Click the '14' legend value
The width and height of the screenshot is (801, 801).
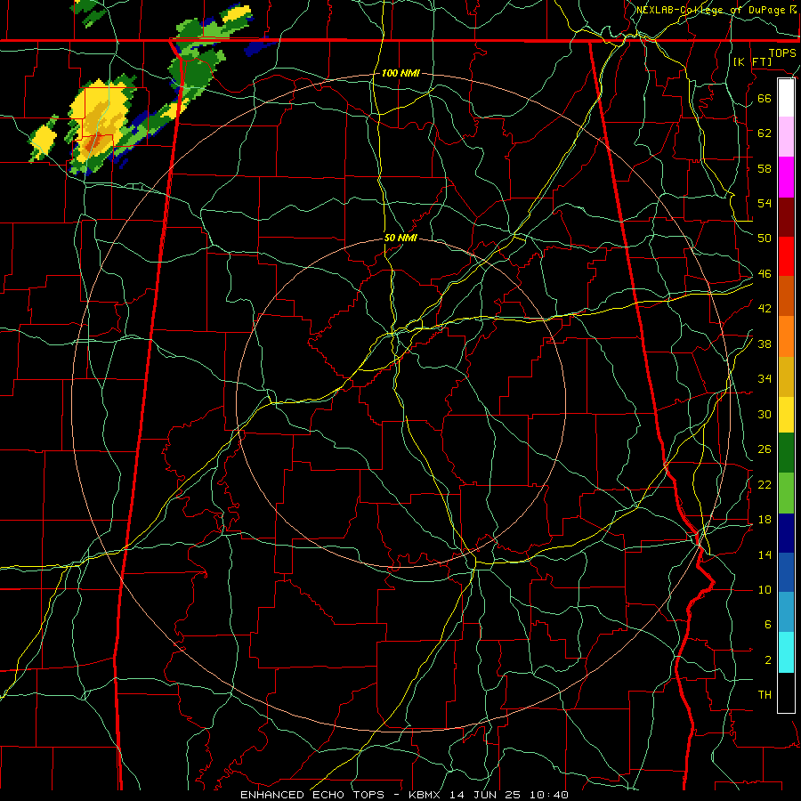click(x=765, y=554)
